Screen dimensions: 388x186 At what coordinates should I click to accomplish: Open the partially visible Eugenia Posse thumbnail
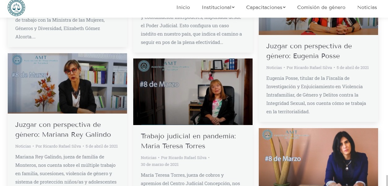point(318,26)
